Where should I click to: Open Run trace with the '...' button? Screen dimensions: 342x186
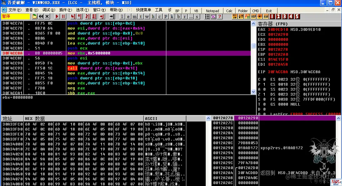(x=191, y=17)
